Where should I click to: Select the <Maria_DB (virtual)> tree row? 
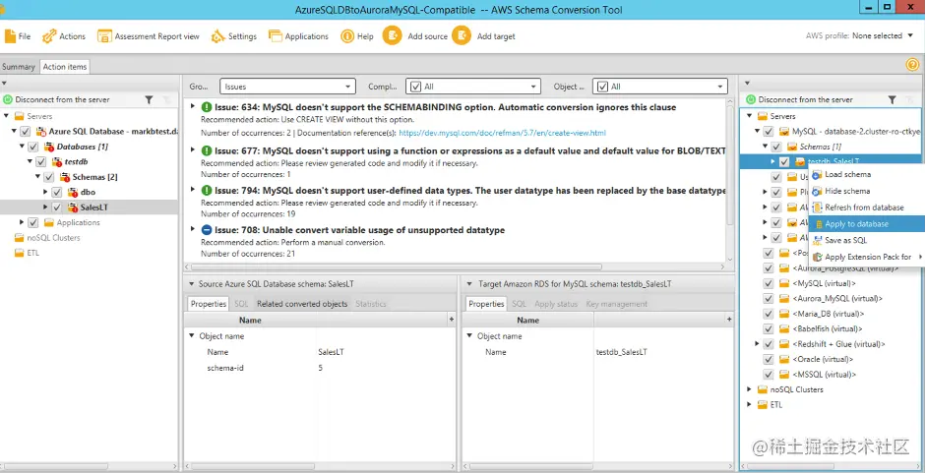(x=828, y=314)
